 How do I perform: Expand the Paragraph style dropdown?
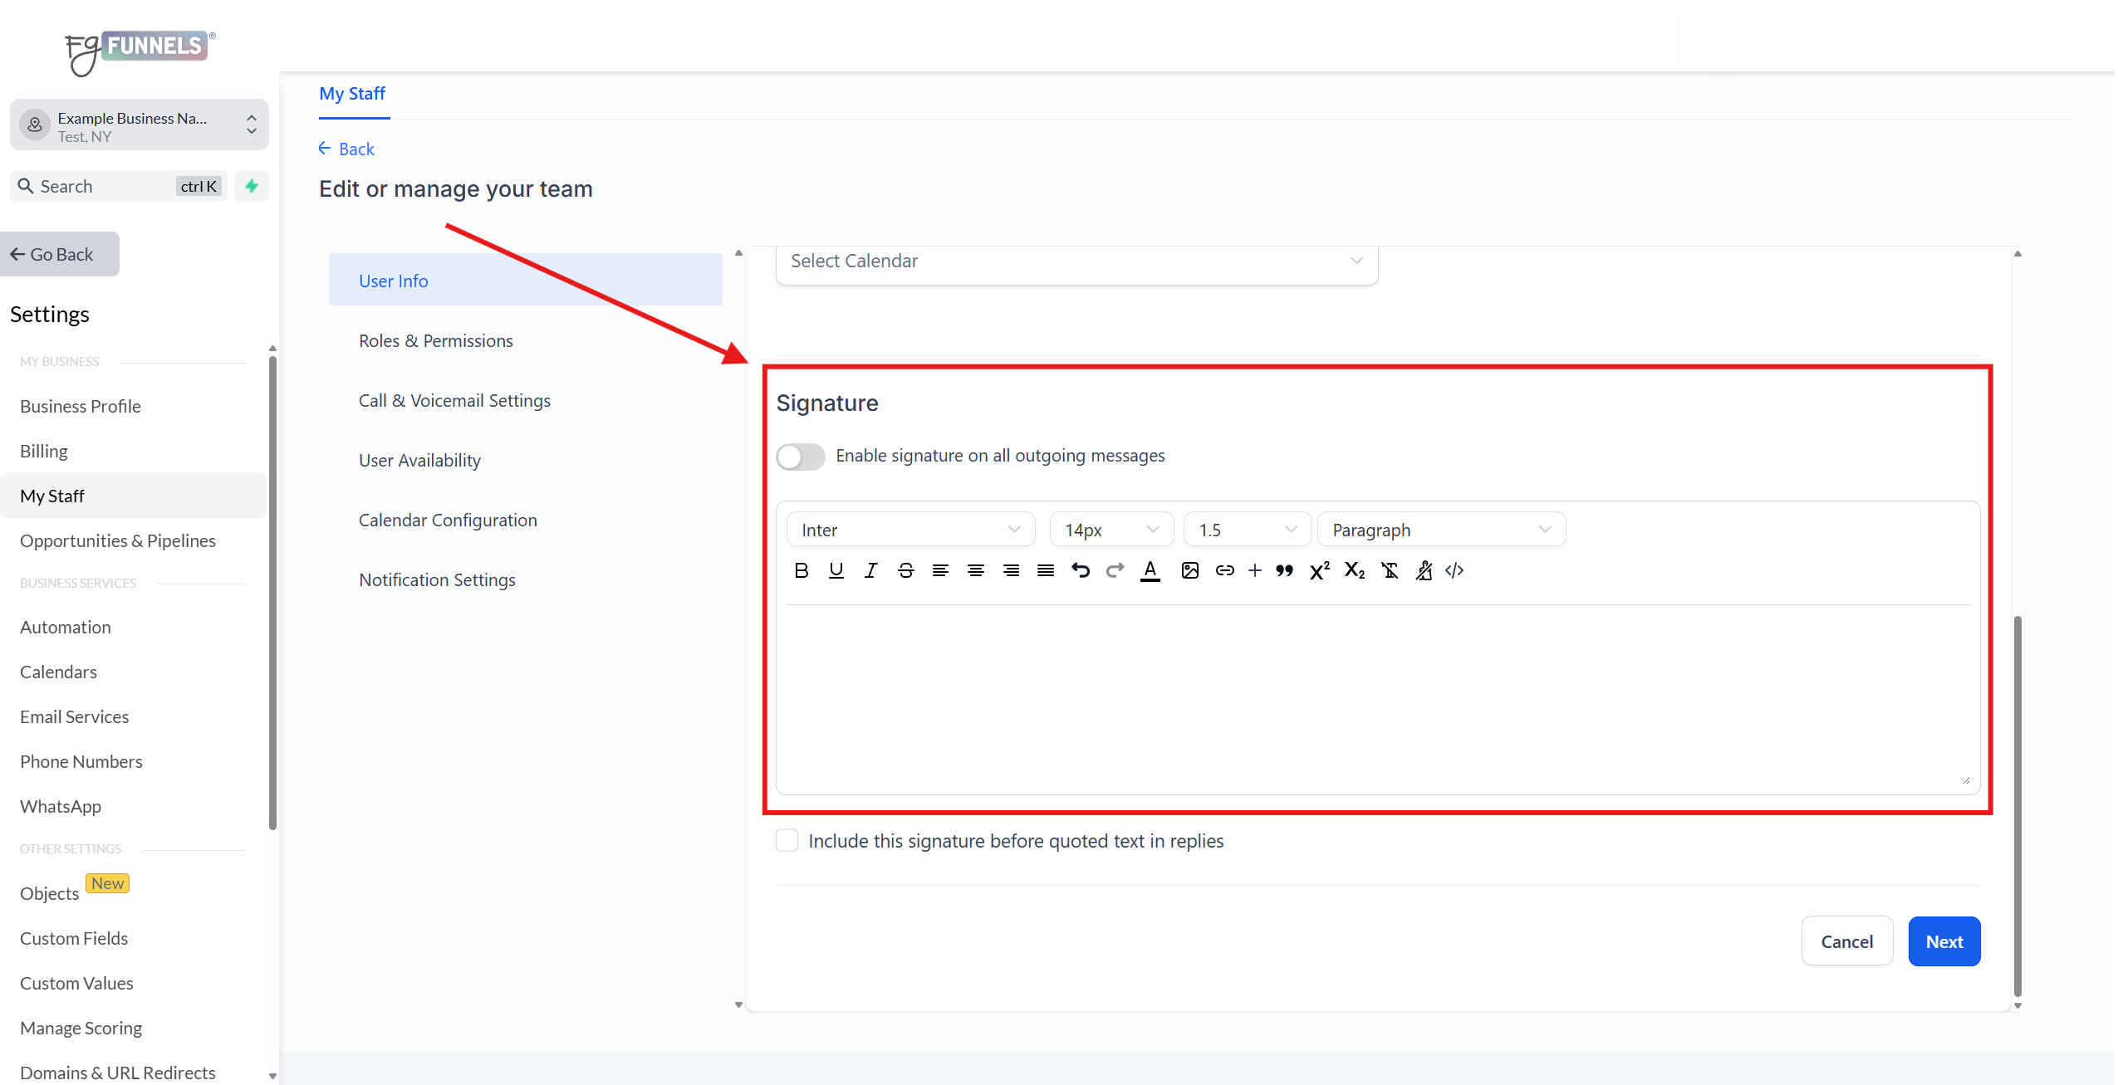1441,530
